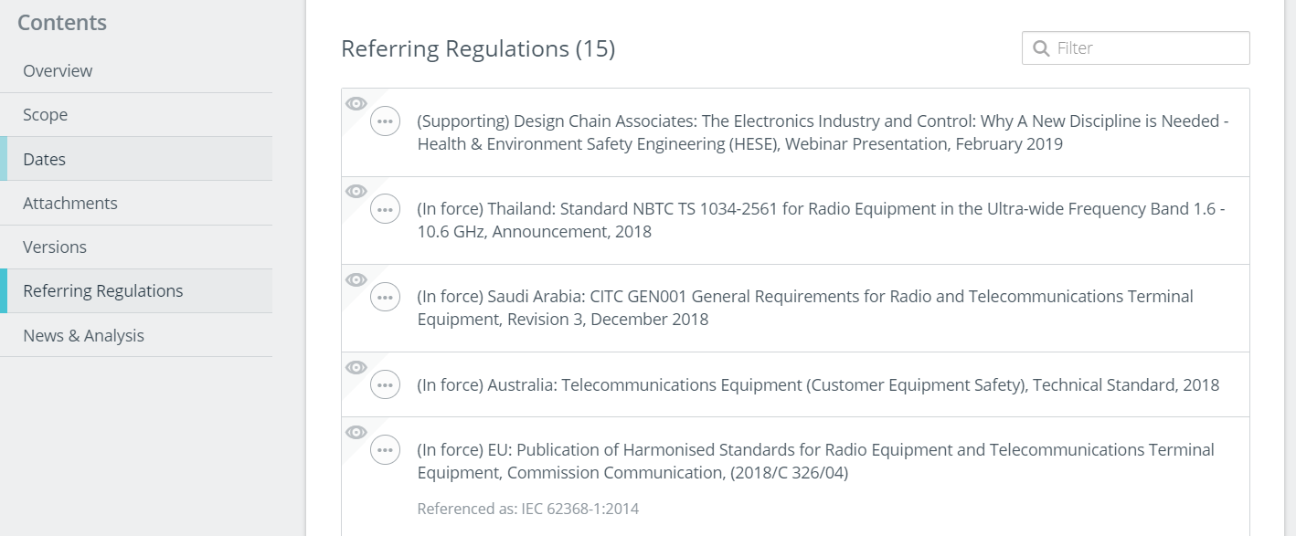Go to the News & Analysis section

coord(83,334)
